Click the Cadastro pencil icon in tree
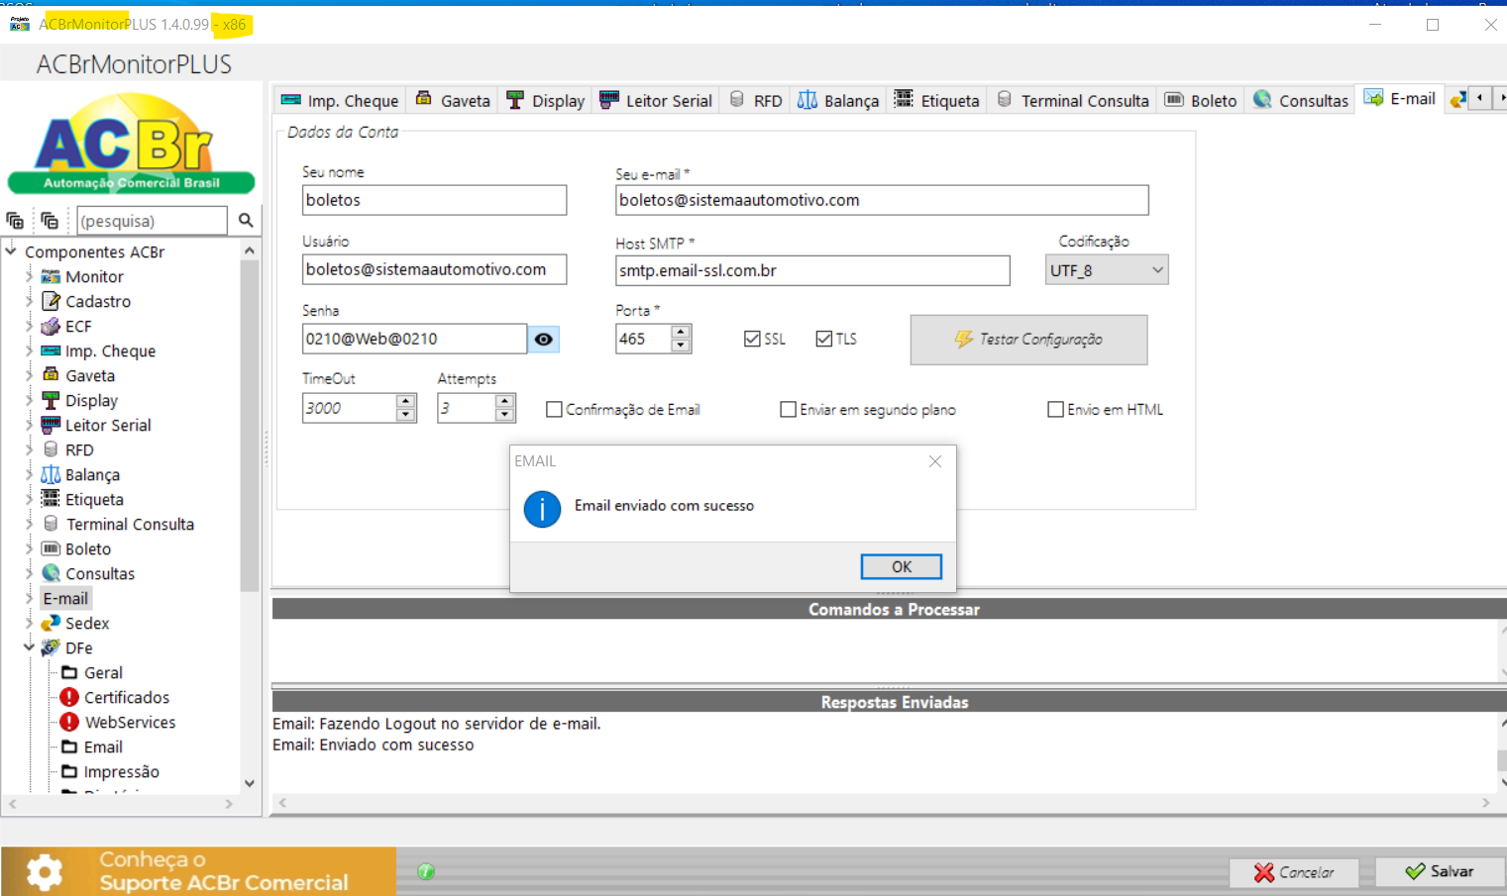Viewport: 1507px width, 896px height. (51, 301)
